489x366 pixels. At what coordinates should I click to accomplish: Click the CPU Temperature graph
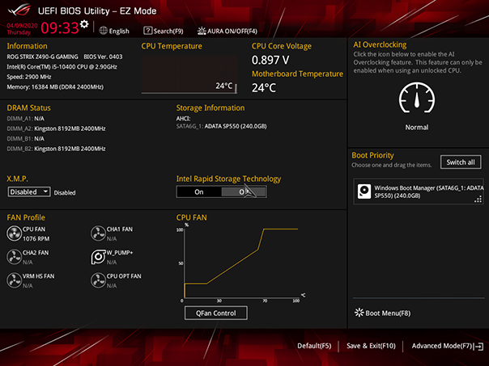[x=189, y=74]
